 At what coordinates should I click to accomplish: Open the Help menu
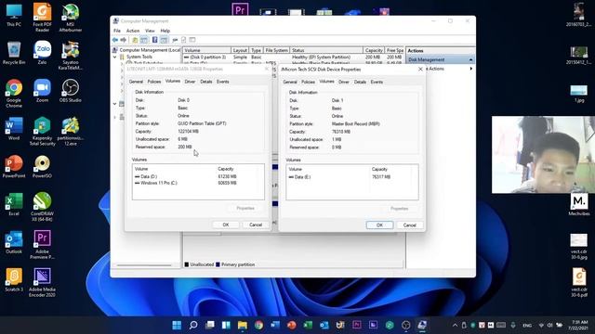(x=165, y=31)
